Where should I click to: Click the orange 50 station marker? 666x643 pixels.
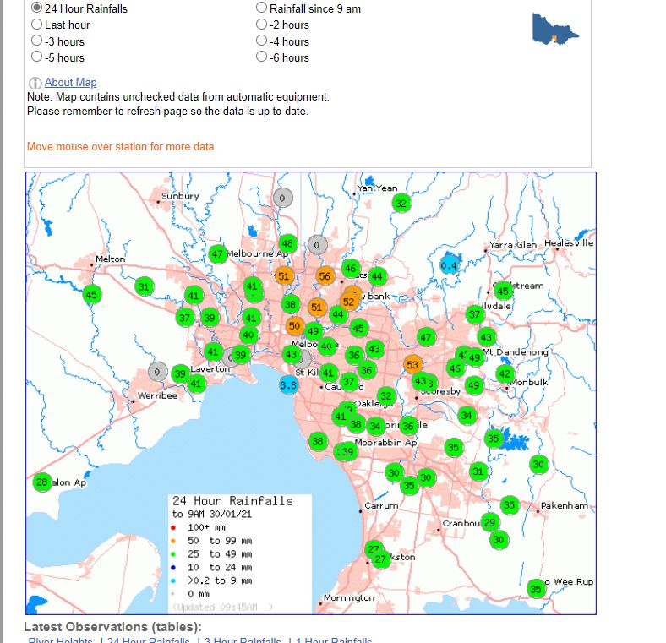pyautogui.click(x=295, y=326)
